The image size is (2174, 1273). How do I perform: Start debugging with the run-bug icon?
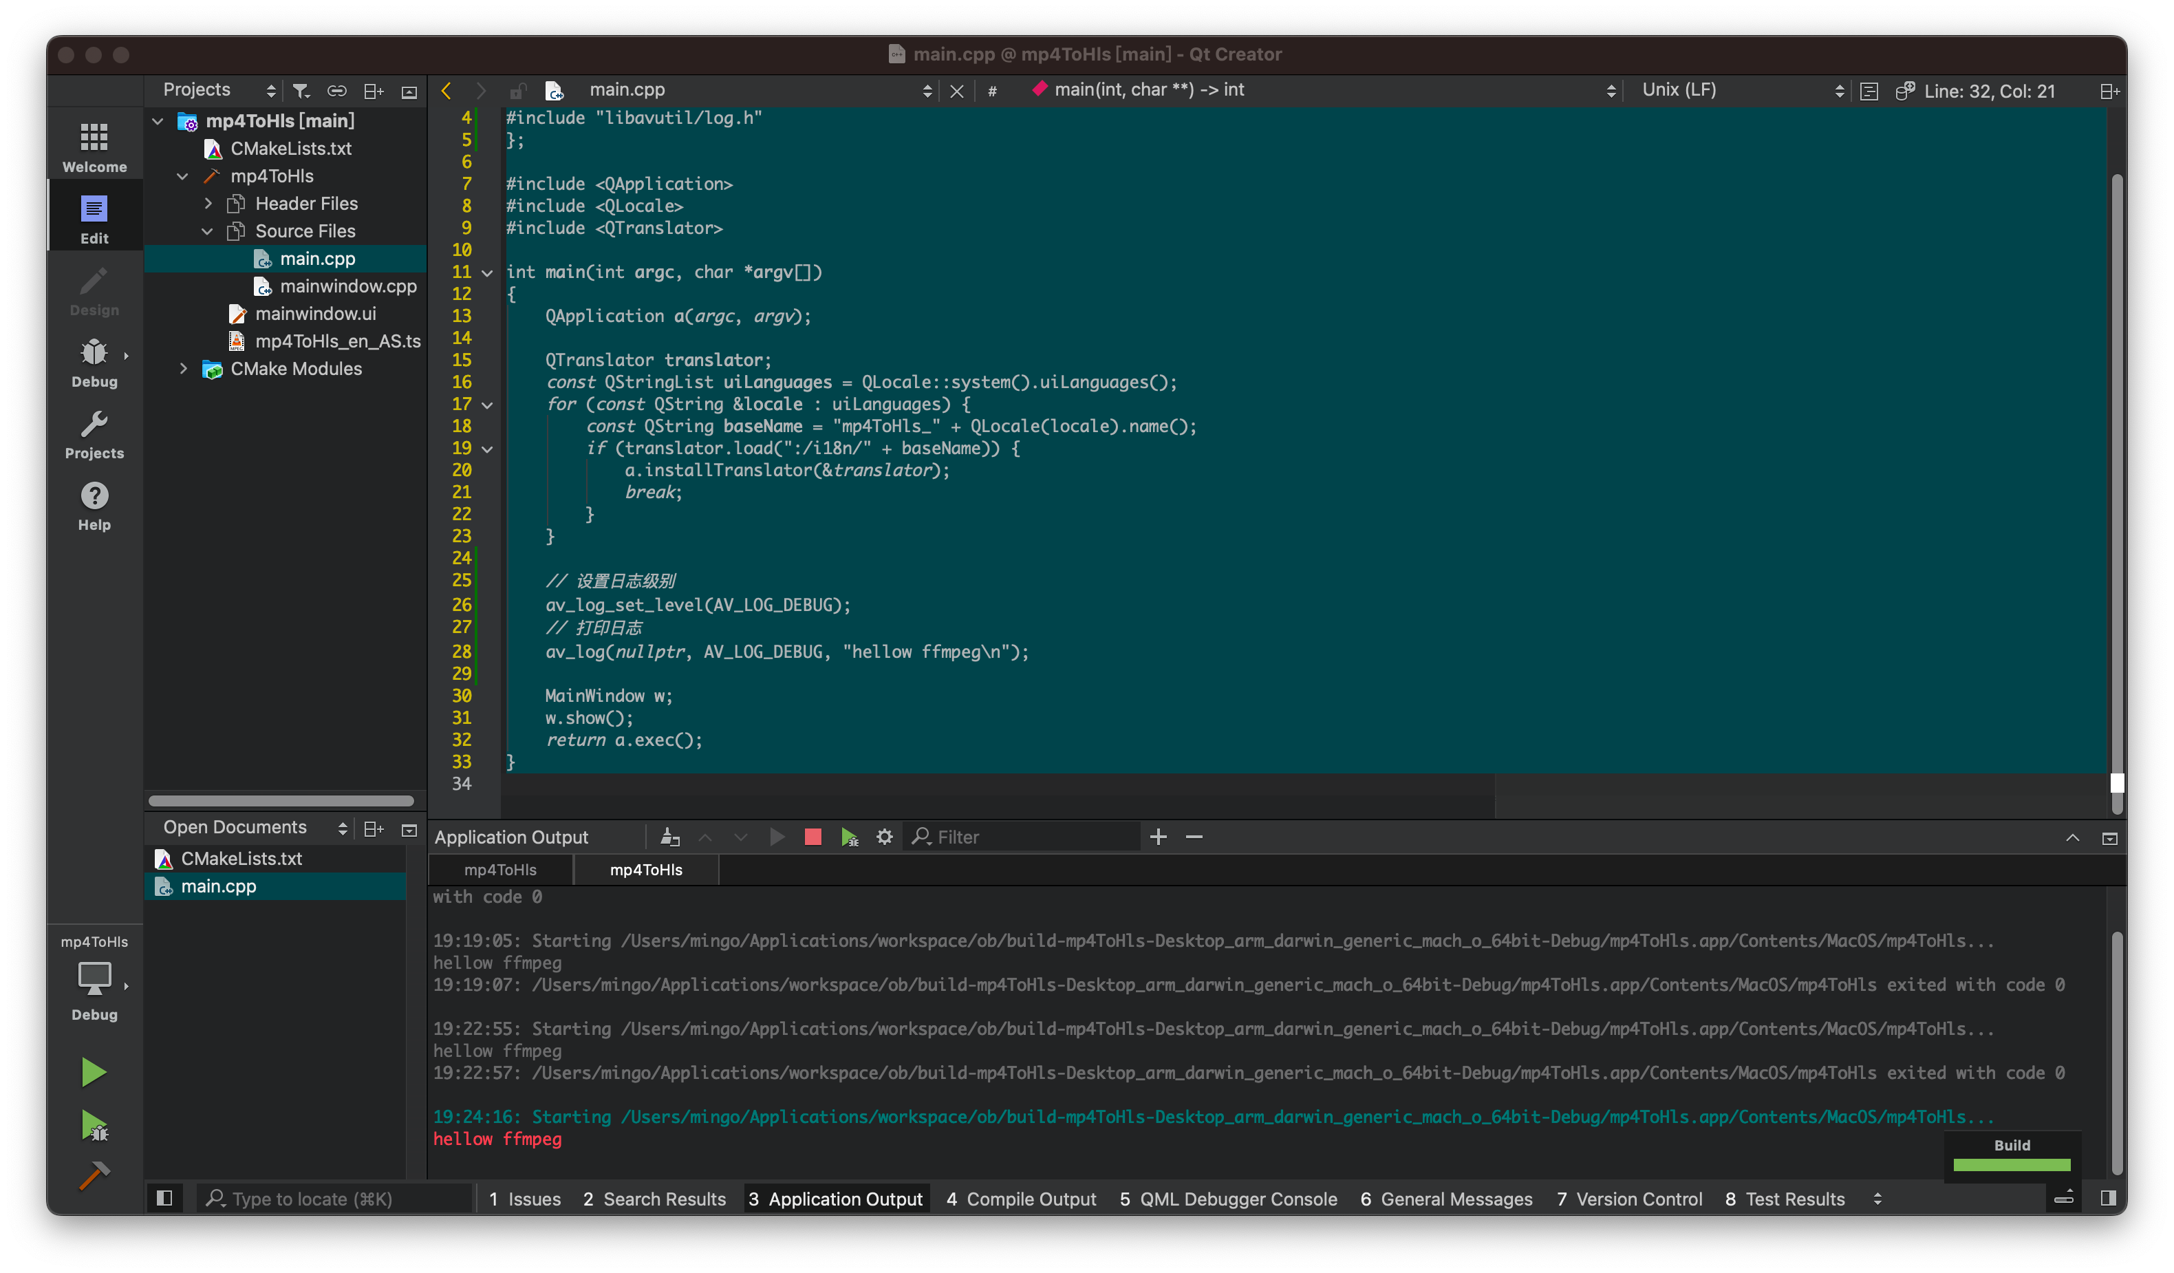click(x=93, y=1126)
